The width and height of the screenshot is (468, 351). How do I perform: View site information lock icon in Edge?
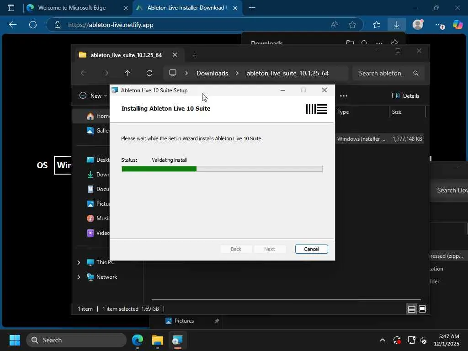pyautogui.click(x=58, y=25)
